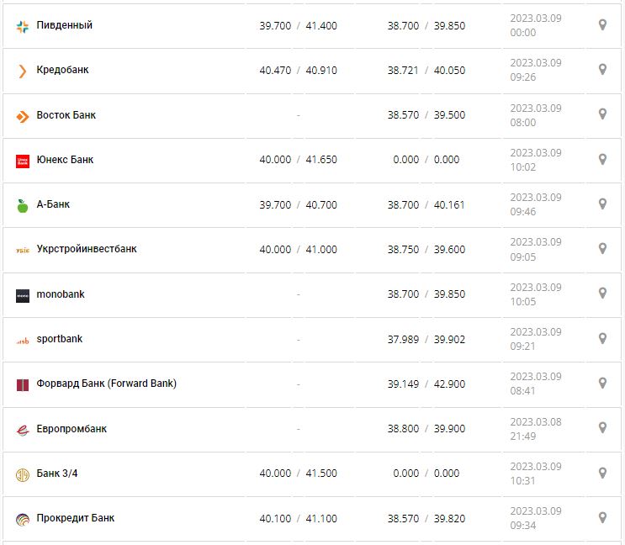625x545 pixels.
Task: Click the Прокредит Банк logo icon
Action: pyautogui.click(x=23, y=519)
